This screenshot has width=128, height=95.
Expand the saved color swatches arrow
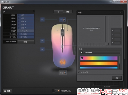coord(107,44)
